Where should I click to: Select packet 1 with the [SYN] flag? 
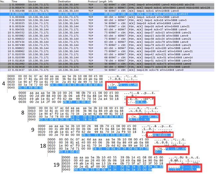(x=107, y=5)
